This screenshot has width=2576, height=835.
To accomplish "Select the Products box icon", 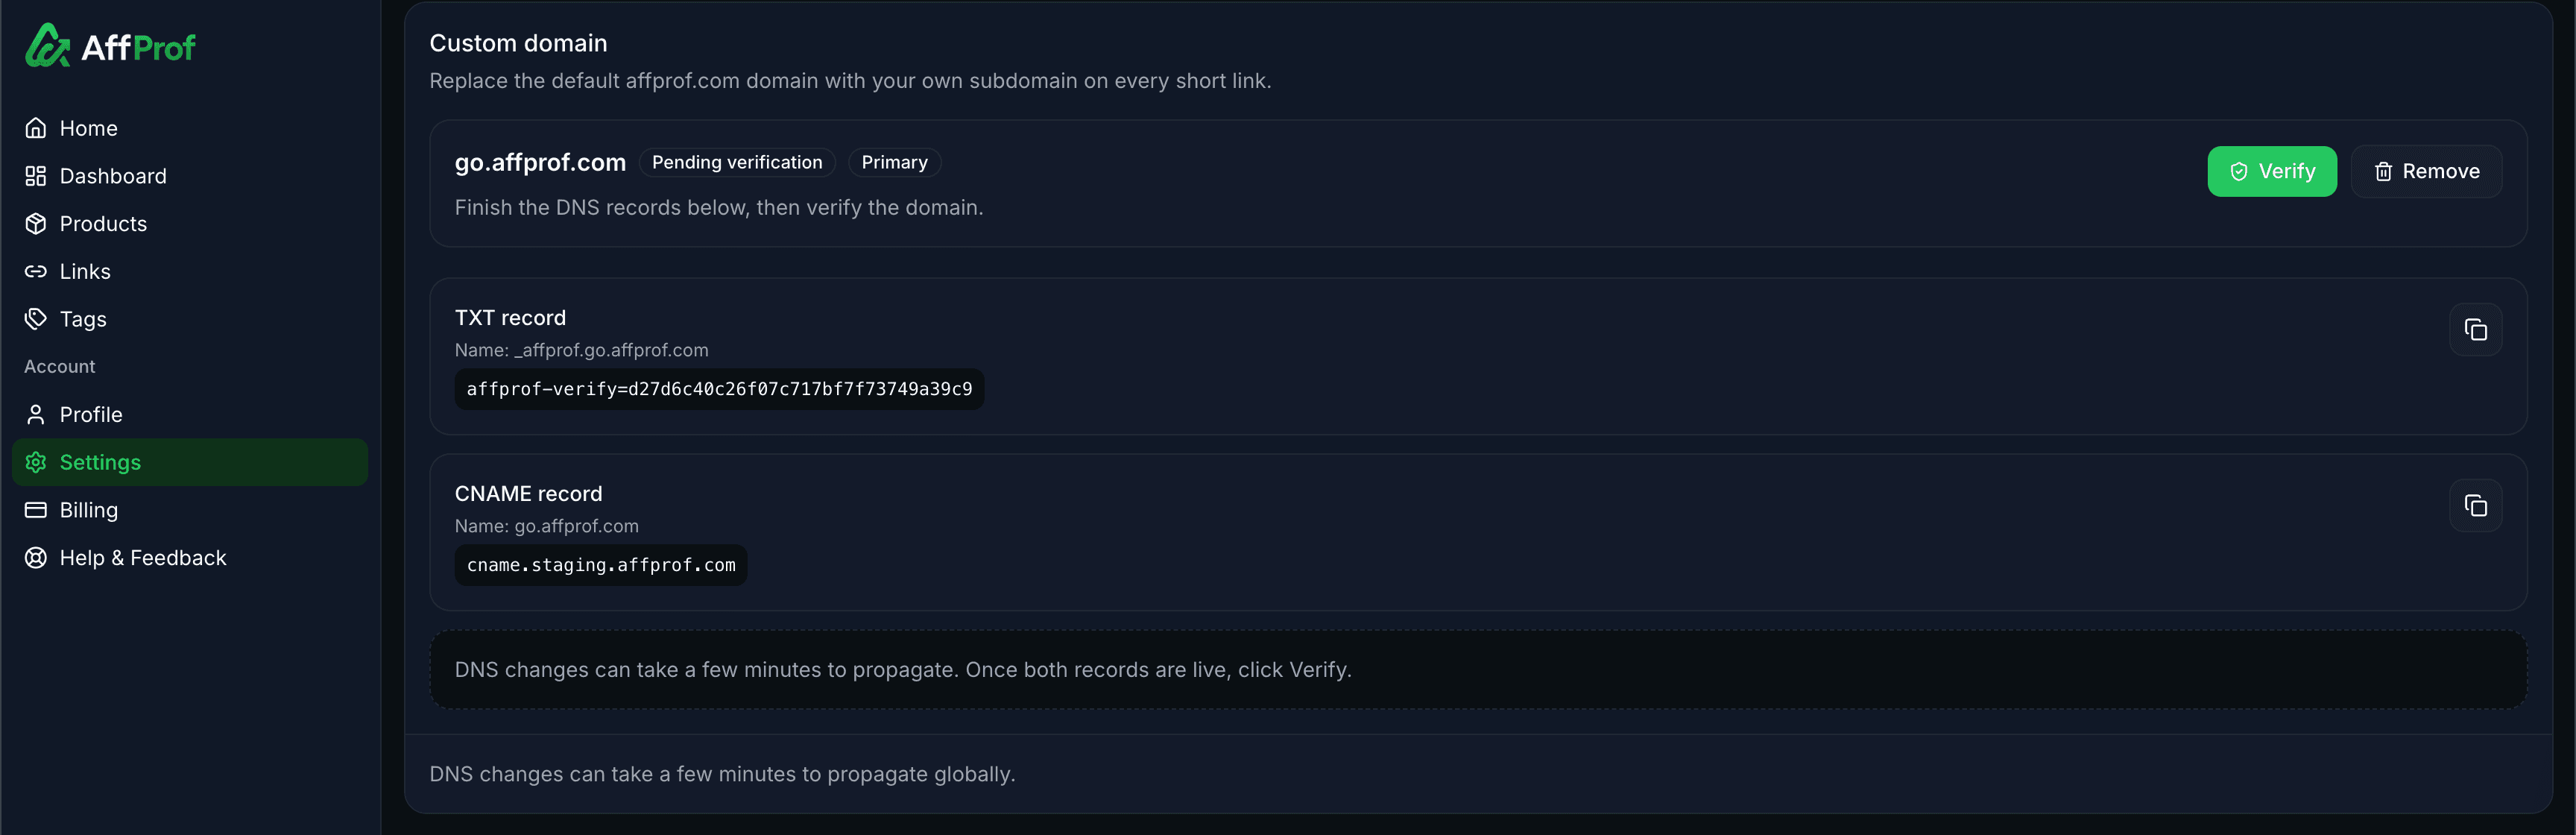I will click(x=36, y=223).
